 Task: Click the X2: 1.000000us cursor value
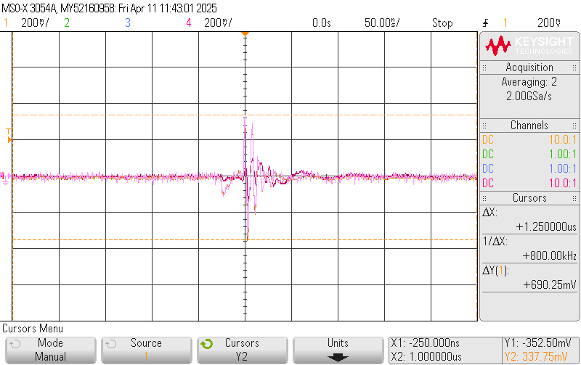(x=426, y=357)
